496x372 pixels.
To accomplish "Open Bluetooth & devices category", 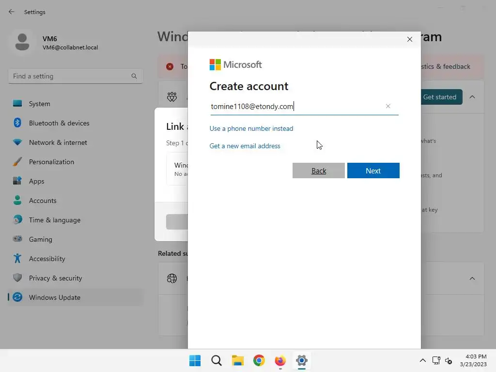I will coord(75,123).
